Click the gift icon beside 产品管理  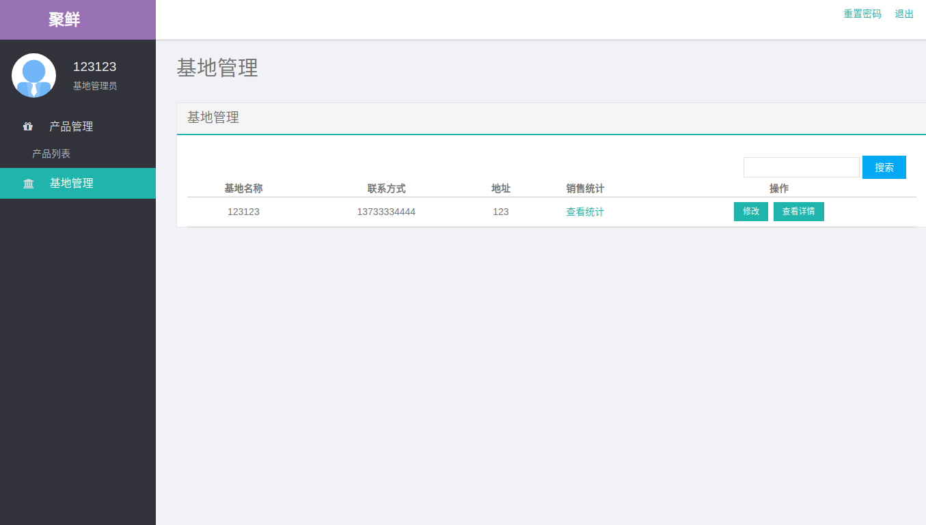click(x=28, y=126)
